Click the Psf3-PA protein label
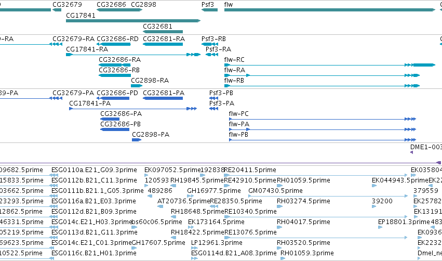The height and width of the screenshot is (261, 442). [222, 103]
